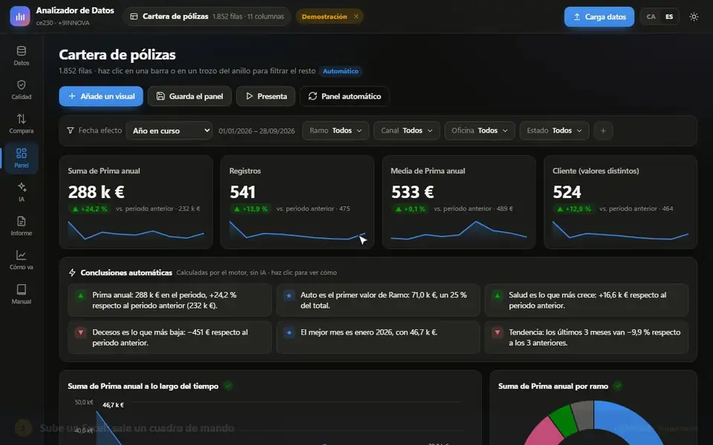
Task: Click the '+24,2 %' change badge
Action: coord(90,209)
